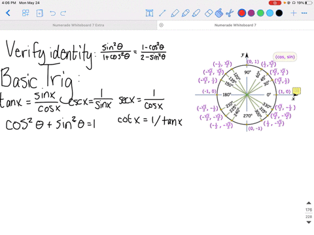Tap the (0, -1) coordinate label

(x=255, y=129)
